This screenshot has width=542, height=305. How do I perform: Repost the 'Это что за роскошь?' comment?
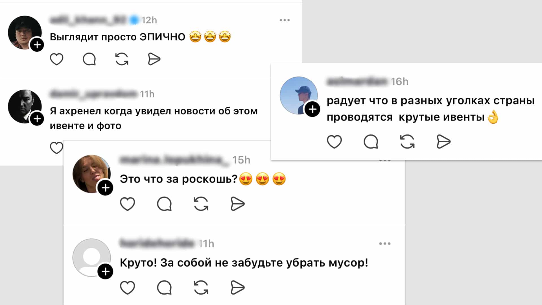click(201, 204)
